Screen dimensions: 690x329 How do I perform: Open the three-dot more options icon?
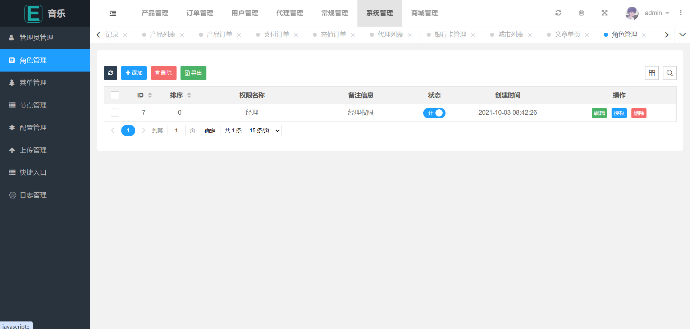pyautogui.click(x=680, y=13)
